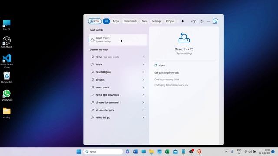Expand the 'dresses for women's' suggestion chevron
Screen dimensions: 278x156
pos(143,102)
